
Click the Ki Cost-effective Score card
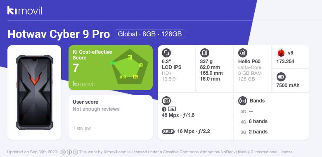click(x=111, y=67)
